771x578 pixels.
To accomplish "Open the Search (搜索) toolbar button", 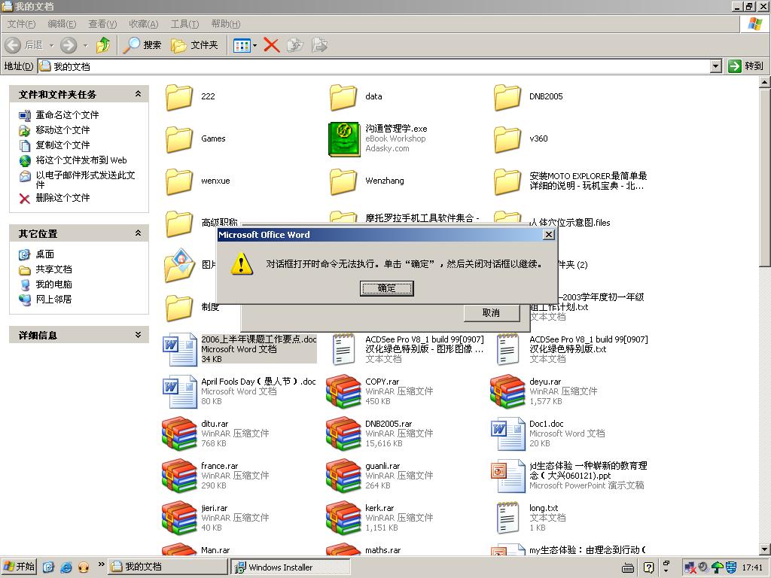I will 142,45.
